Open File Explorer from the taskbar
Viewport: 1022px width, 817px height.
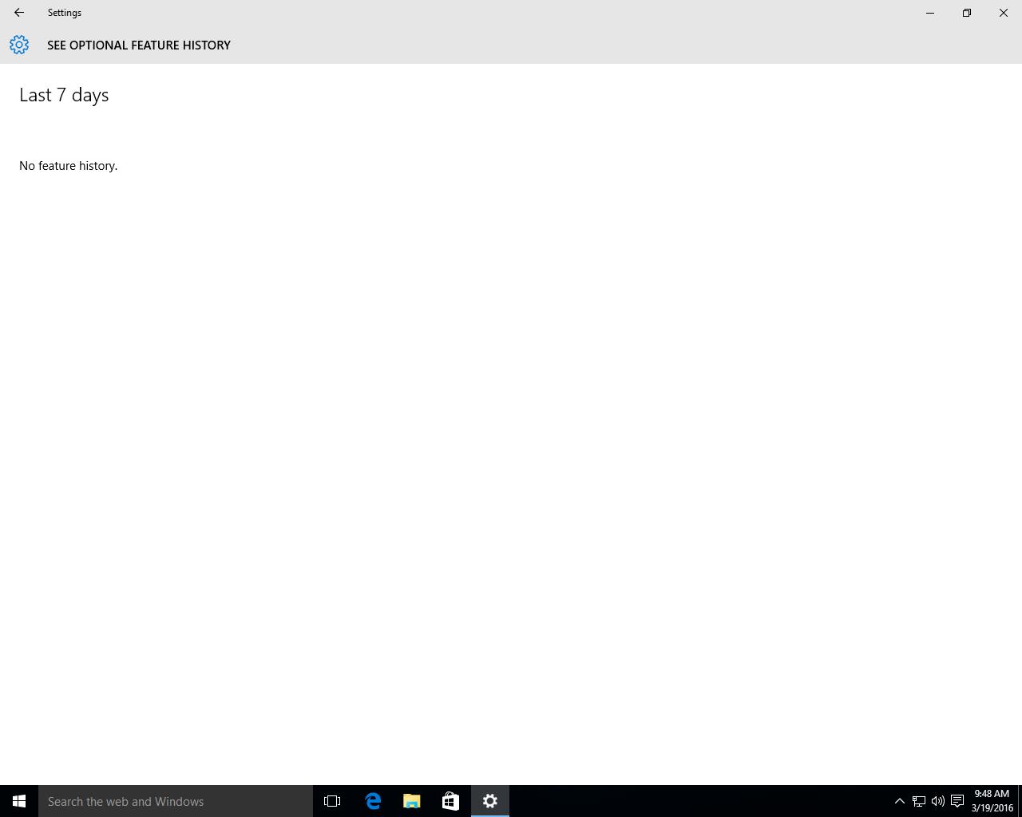pyautogui.click(x=412, y=801)
